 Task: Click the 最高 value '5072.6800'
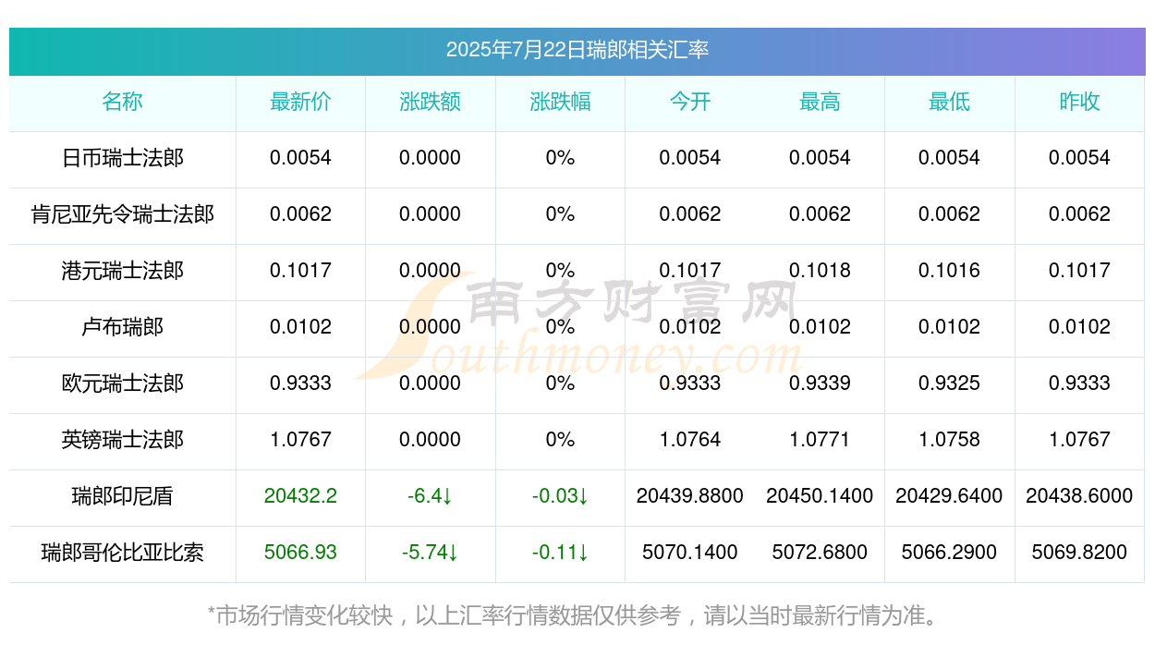[820, 553]
